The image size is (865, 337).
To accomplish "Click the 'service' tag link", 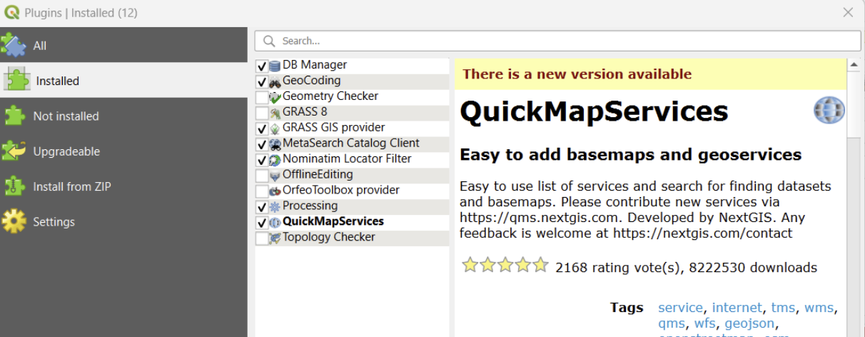I will [x=679, y=308].
